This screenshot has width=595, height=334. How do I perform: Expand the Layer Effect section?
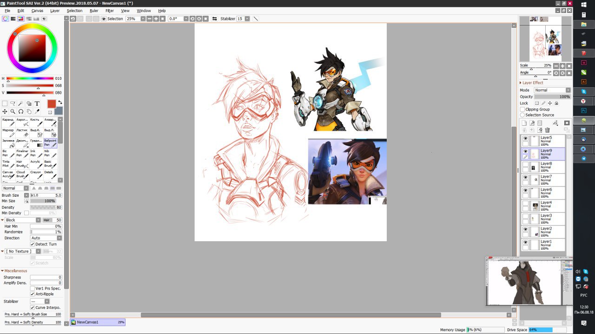point(521,83)
